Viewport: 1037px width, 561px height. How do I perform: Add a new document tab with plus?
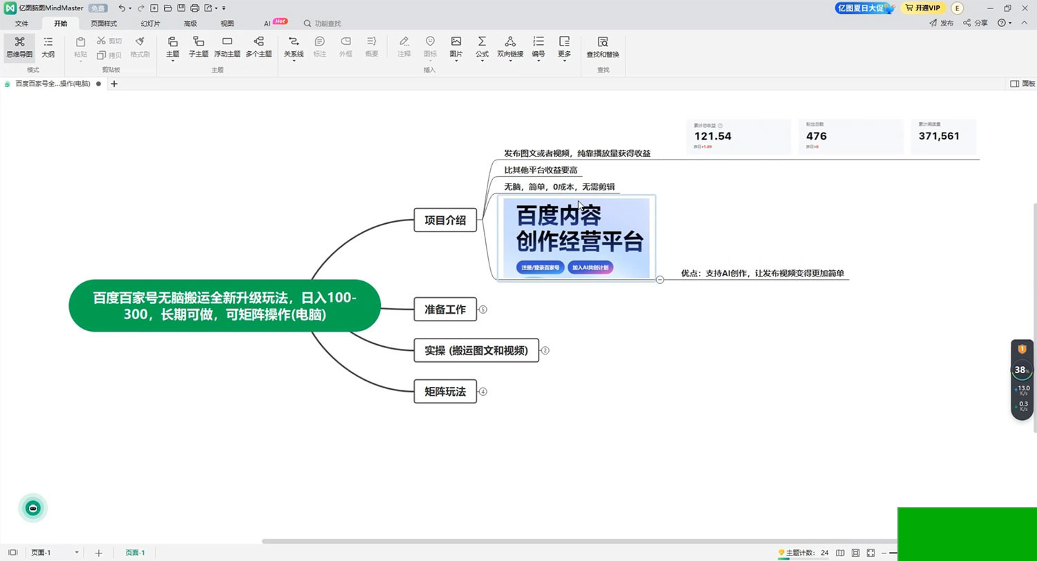114,84
